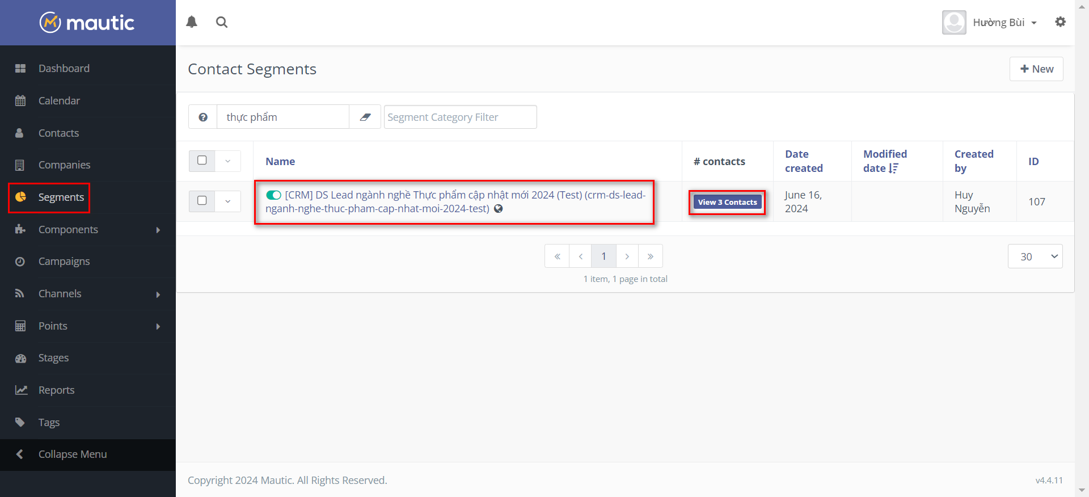Check the select-all checkbox in the table header
Screen dimensions: 1089x497
(202, 161)
